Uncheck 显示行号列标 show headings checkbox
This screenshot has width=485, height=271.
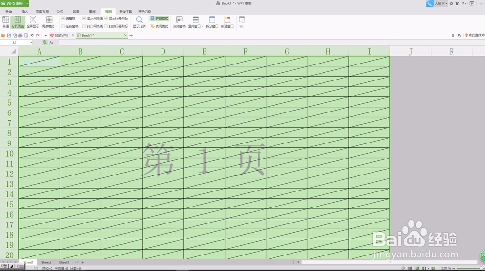(106, 18)
